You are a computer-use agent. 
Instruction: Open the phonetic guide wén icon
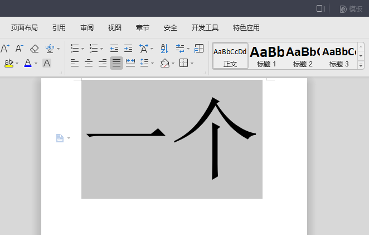[x=50, y=49]
